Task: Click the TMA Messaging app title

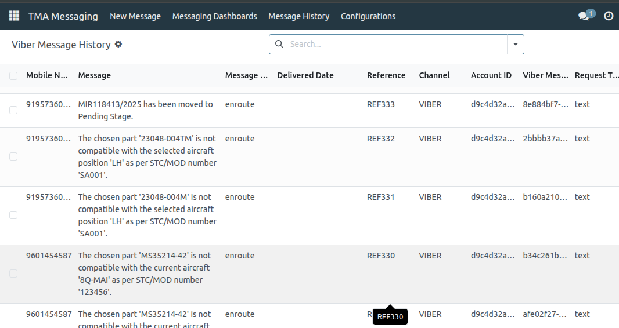Action: coord(63,16)
